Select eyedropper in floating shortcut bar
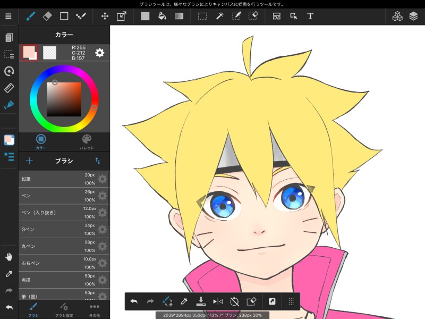The width and height of the screenshot is (425, 319). (184, 301)
